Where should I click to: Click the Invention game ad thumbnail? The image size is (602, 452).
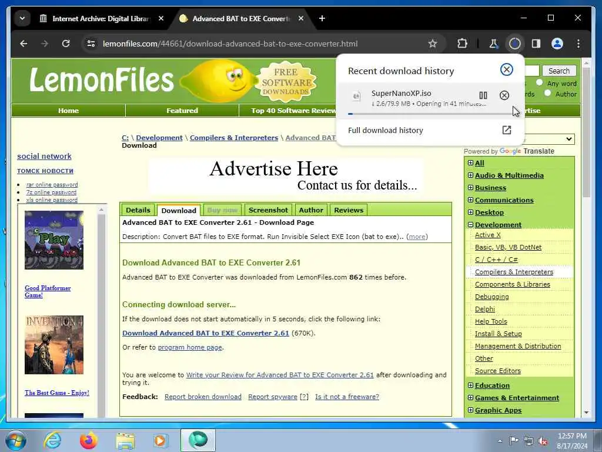pyautogui.click(x=53, y=345)
